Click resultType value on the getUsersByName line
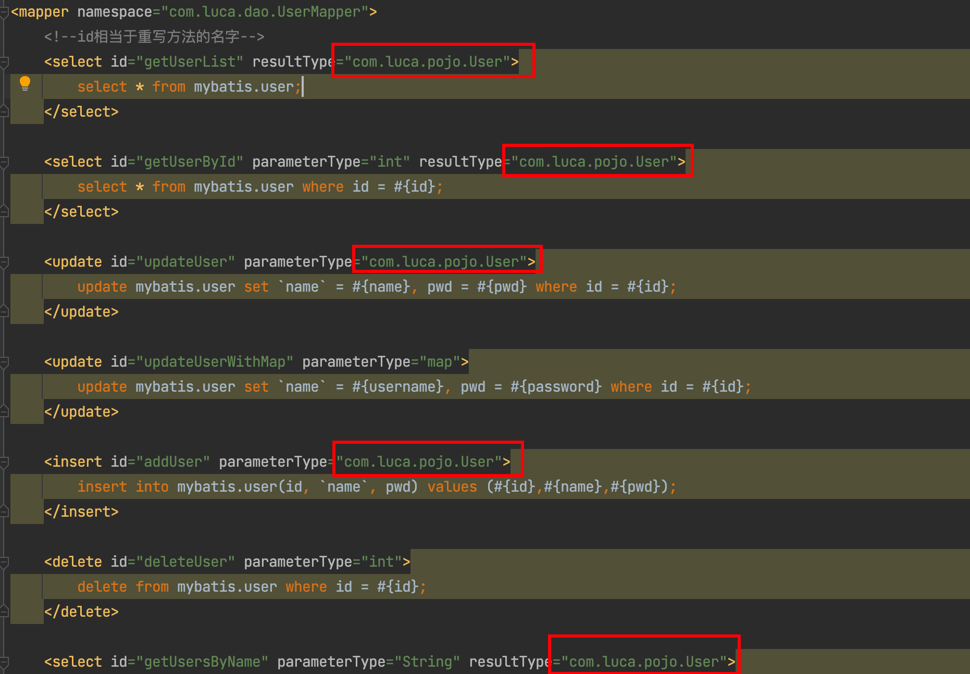Viewport: 970px width, 674px height. pos(644,662)
